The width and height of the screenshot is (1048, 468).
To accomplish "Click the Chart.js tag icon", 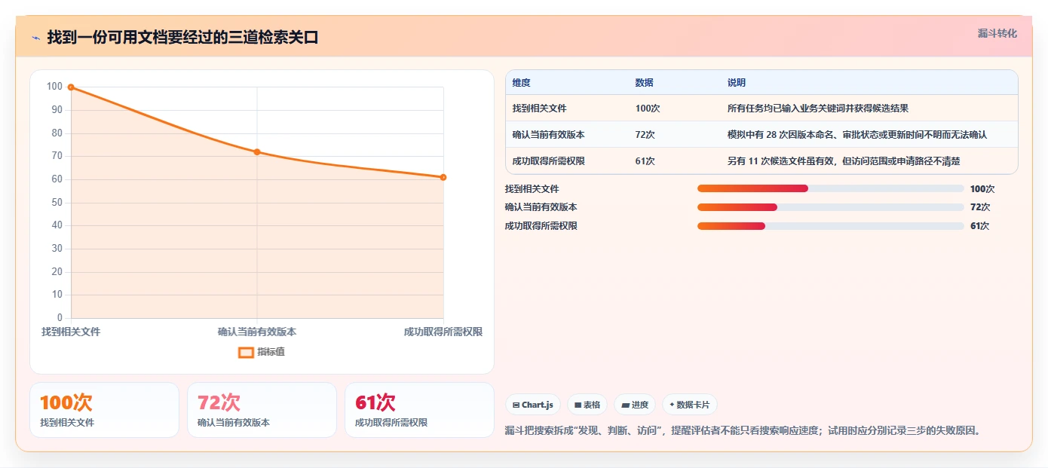I will [x=516, y=405].
